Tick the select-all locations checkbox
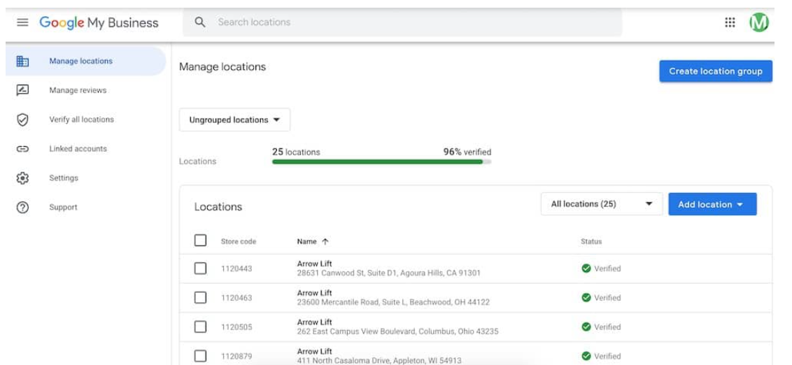The width and height of the screenshot is (792, 365). tap(201, 241)
